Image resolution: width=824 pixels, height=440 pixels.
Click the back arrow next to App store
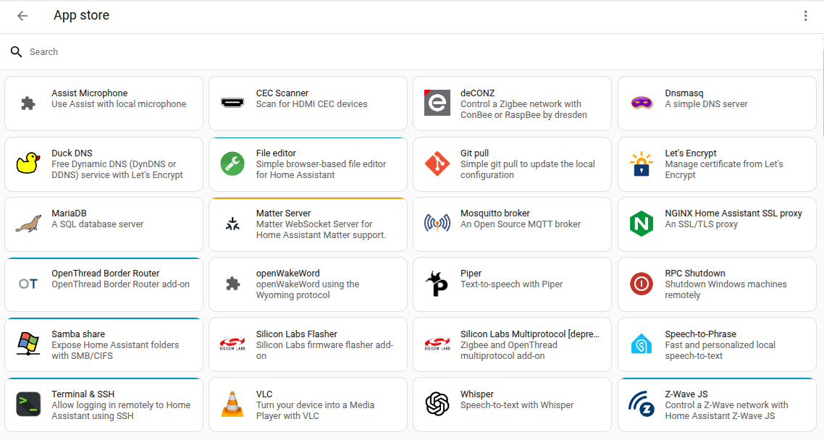[22, 15]
